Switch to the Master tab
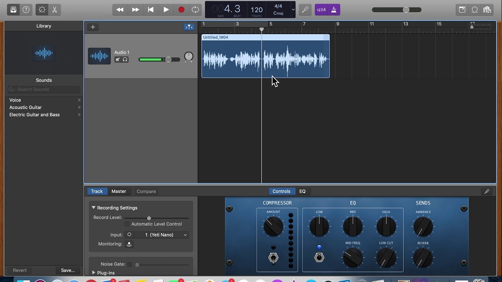 (x=118, y=192)
